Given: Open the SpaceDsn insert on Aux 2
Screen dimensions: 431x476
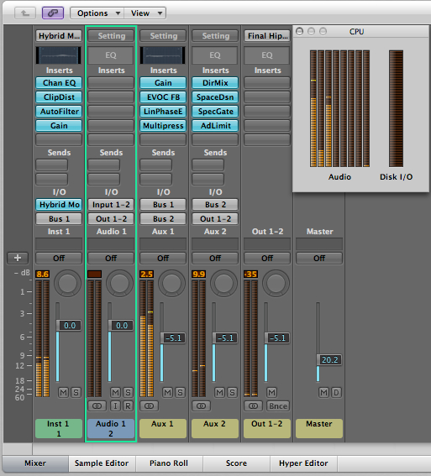Looking at the screenshot, I should pyautogui.click(x=215, y=97).
